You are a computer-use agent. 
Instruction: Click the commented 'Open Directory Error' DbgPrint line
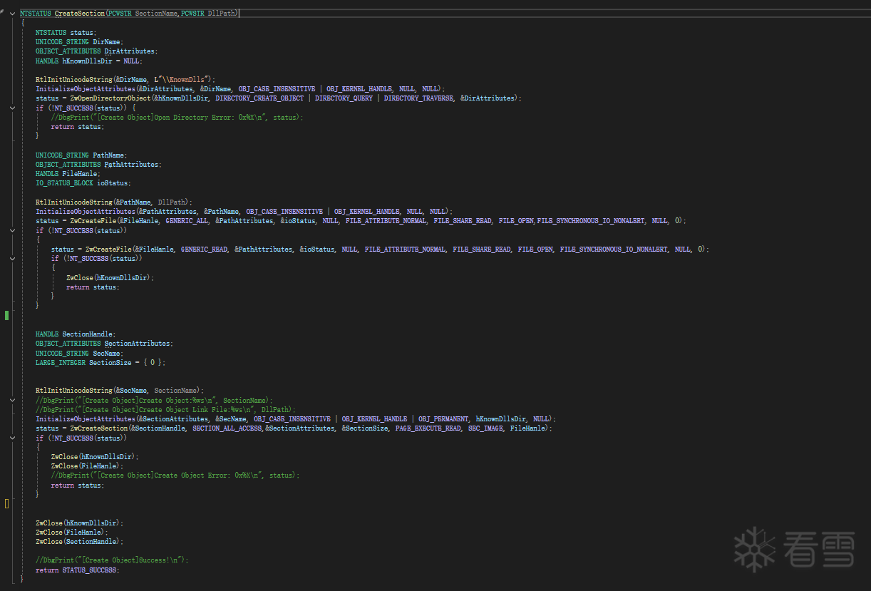pyautogui.click(x=177, y=117)
